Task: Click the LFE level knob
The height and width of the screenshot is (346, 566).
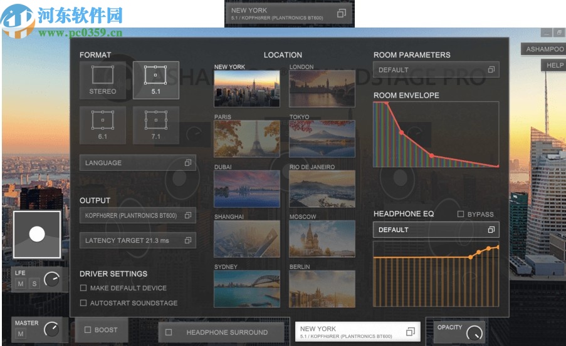Action: click(x=51, y=279)
